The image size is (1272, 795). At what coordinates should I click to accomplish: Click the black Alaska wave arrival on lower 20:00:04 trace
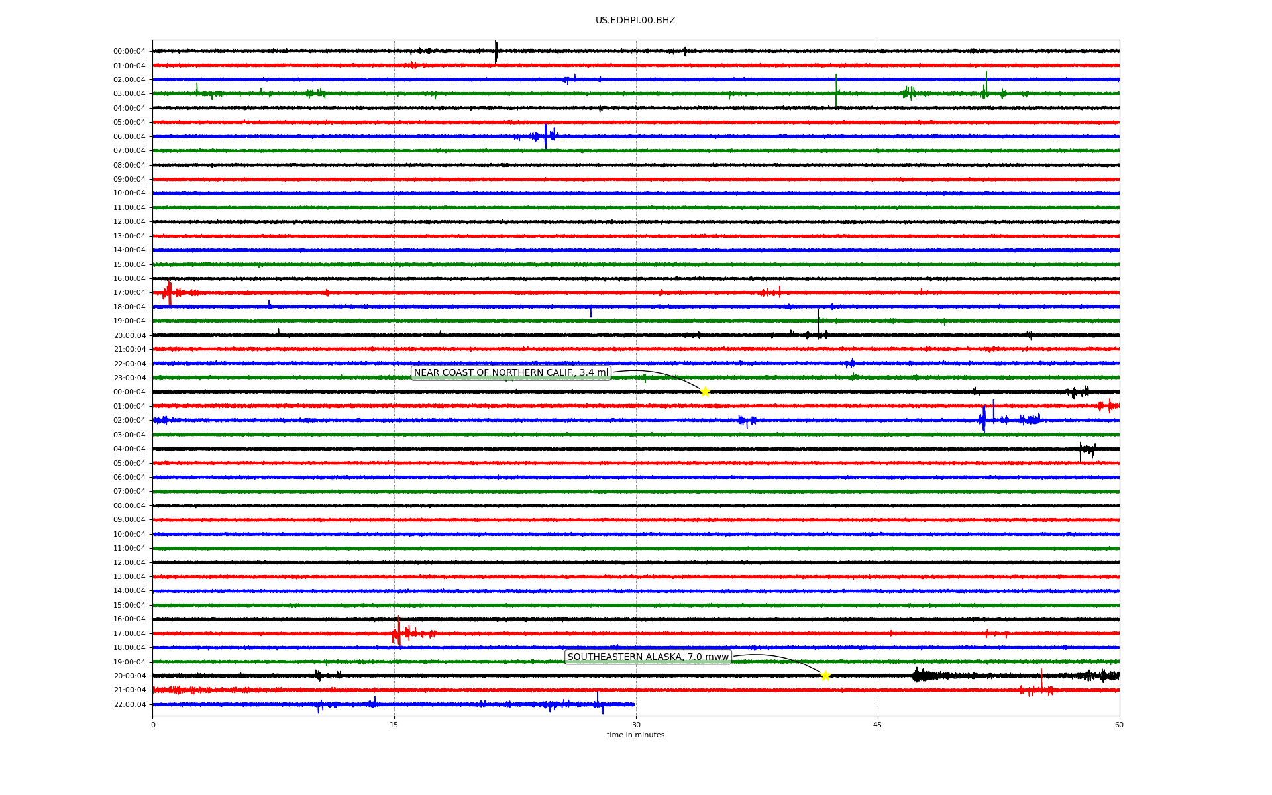(x=920, y=675)
